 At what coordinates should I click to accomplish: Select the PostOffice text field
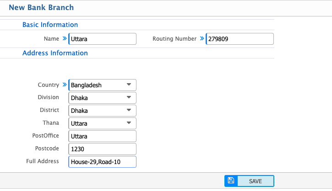[x=103, y=136]
